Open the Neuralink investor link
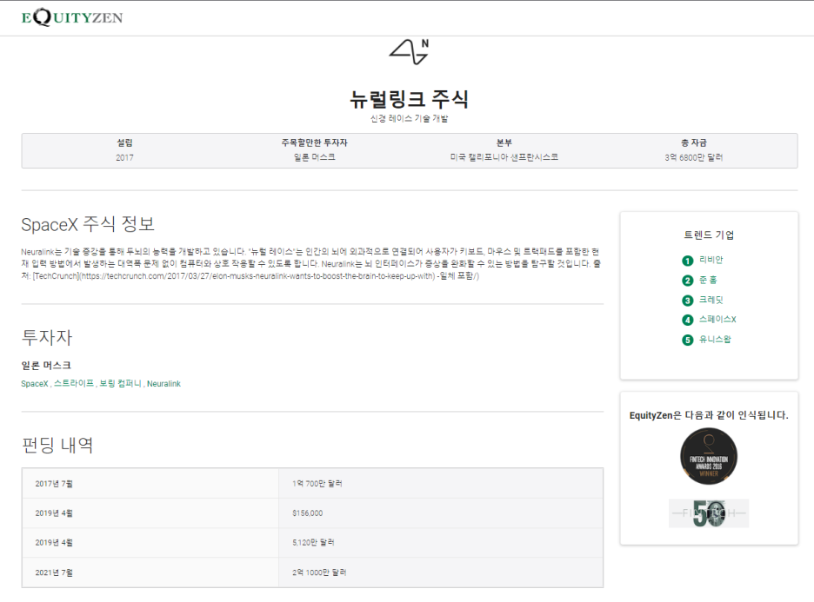The height and width of the screenshot is (602, 814). click(x=163, y=384)
